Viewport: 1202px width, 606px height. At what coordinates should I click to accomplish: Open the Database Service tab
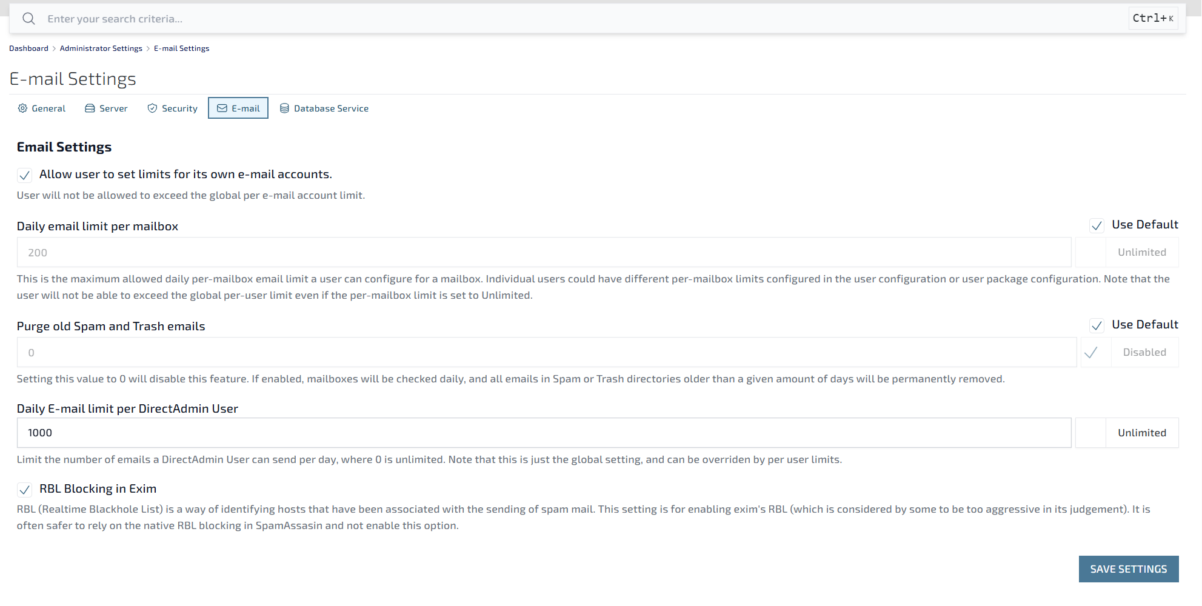click(330, 108)
